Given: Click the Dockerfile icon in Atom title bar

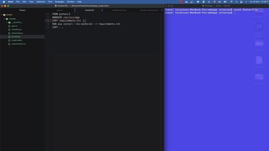Looking at the screenshot, I should [56, 6].
